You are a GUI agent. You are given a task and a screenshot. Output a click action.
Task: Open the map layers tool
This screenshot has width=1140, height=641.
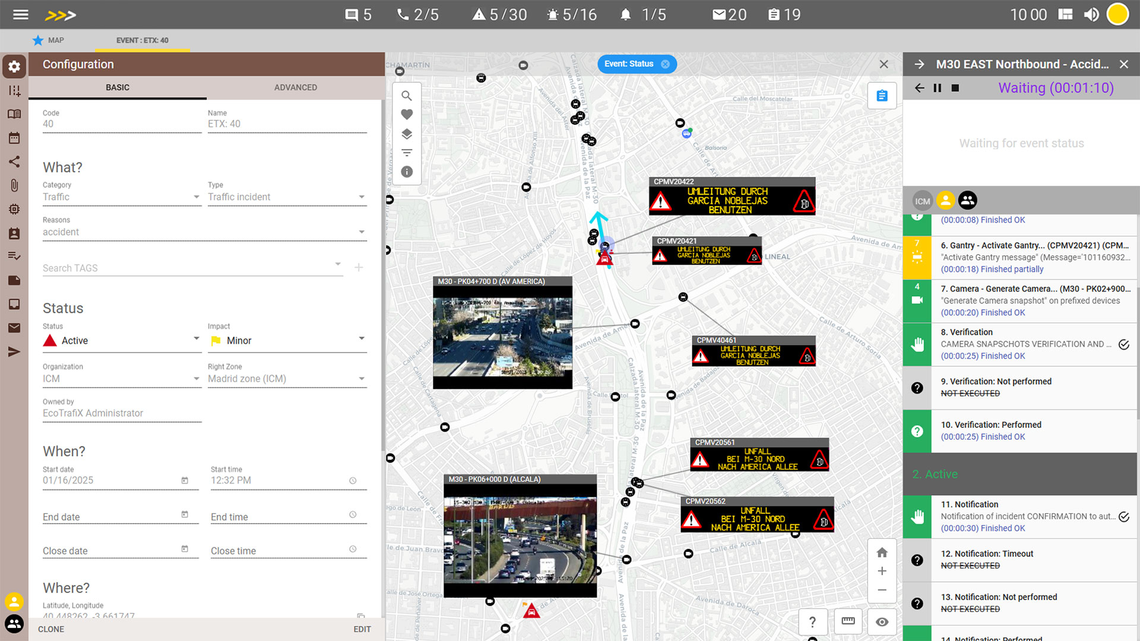[407, 134]
